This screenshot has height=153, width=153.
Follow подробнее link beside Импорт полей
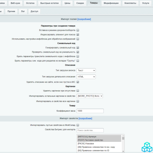point(84,19)
